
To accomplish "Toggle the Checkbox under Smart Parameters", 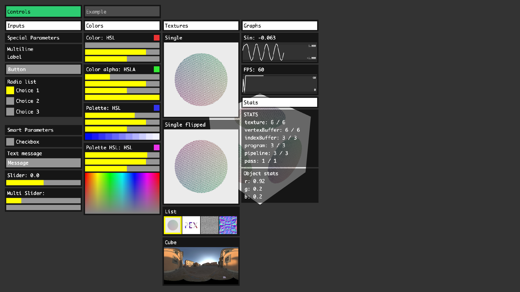I will [10, 142].
